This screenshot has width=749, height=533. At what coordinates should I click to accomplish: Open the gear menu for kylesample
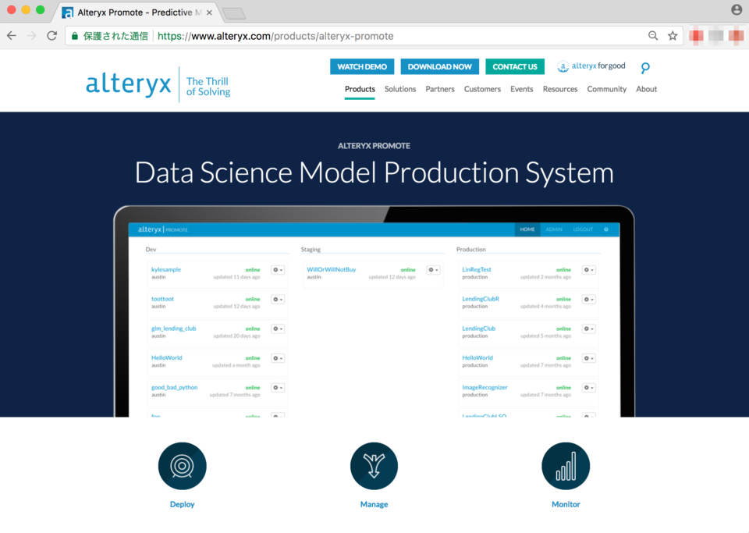pyautogui.click(x=277, y=269)
